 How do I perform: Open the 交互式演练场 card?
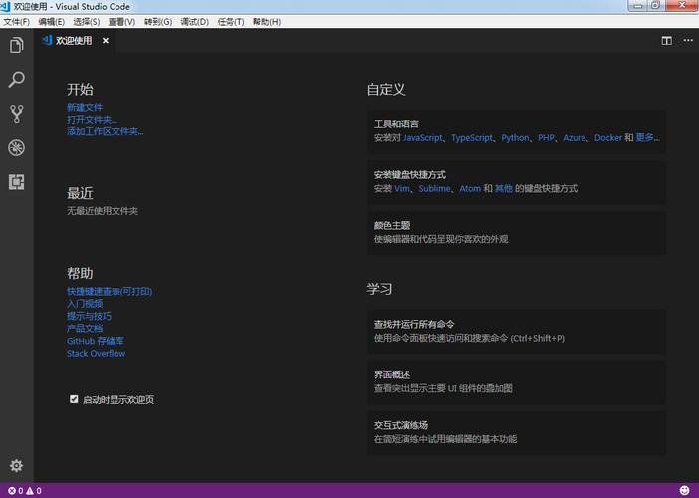517,432
